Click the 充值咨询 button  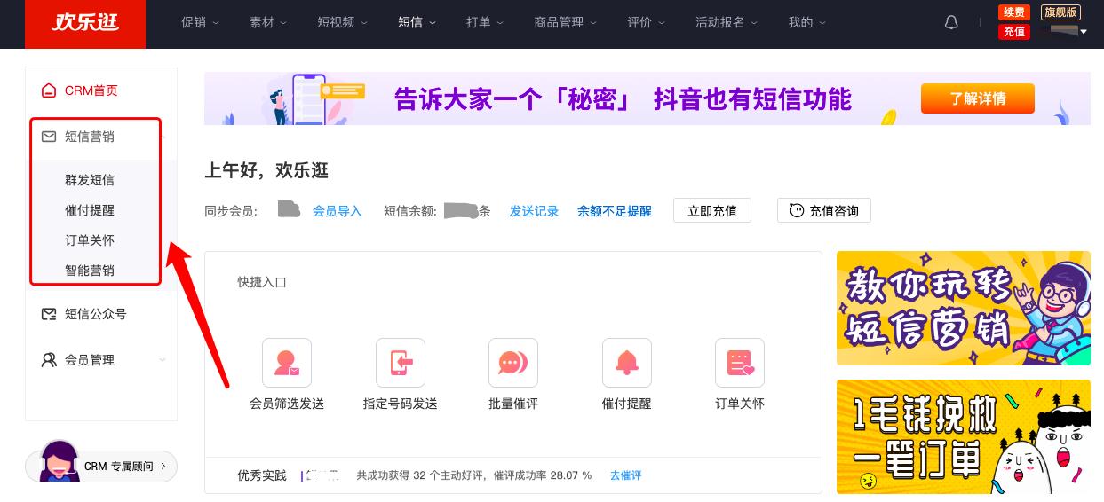tap(824, 210)
